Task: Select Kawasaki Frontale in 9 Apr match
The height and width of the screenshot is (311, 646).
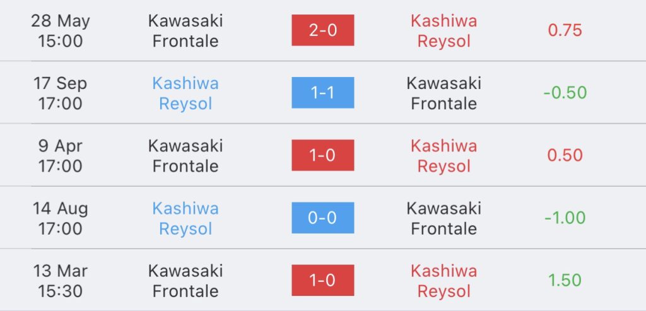Action: pos(185,156)
